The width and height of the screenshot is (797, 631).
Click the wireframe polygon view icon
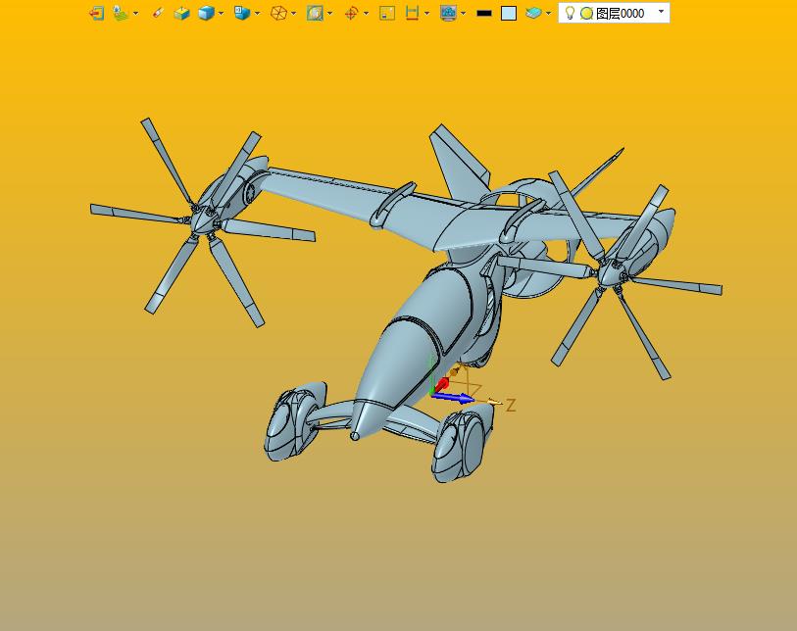pos(278,13)
